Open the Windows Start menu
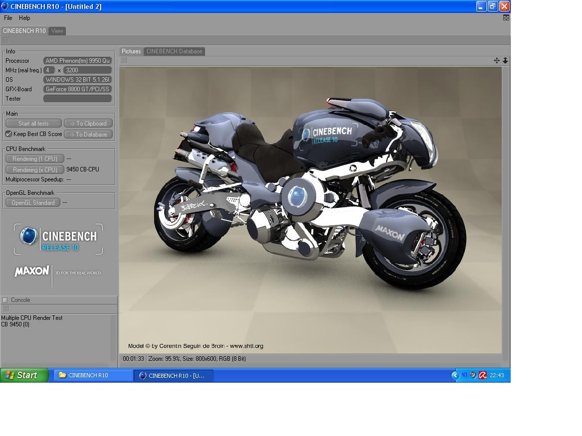Viewport: 582px width, 436px height. (x=24, y=375)
